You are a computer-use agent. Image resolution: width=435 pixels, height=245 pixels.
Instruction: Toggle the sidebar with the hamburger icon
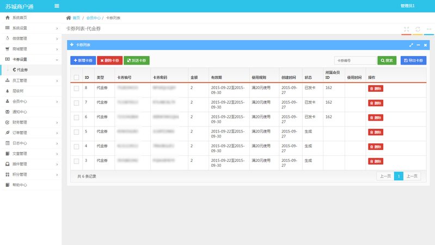point(57,6)
